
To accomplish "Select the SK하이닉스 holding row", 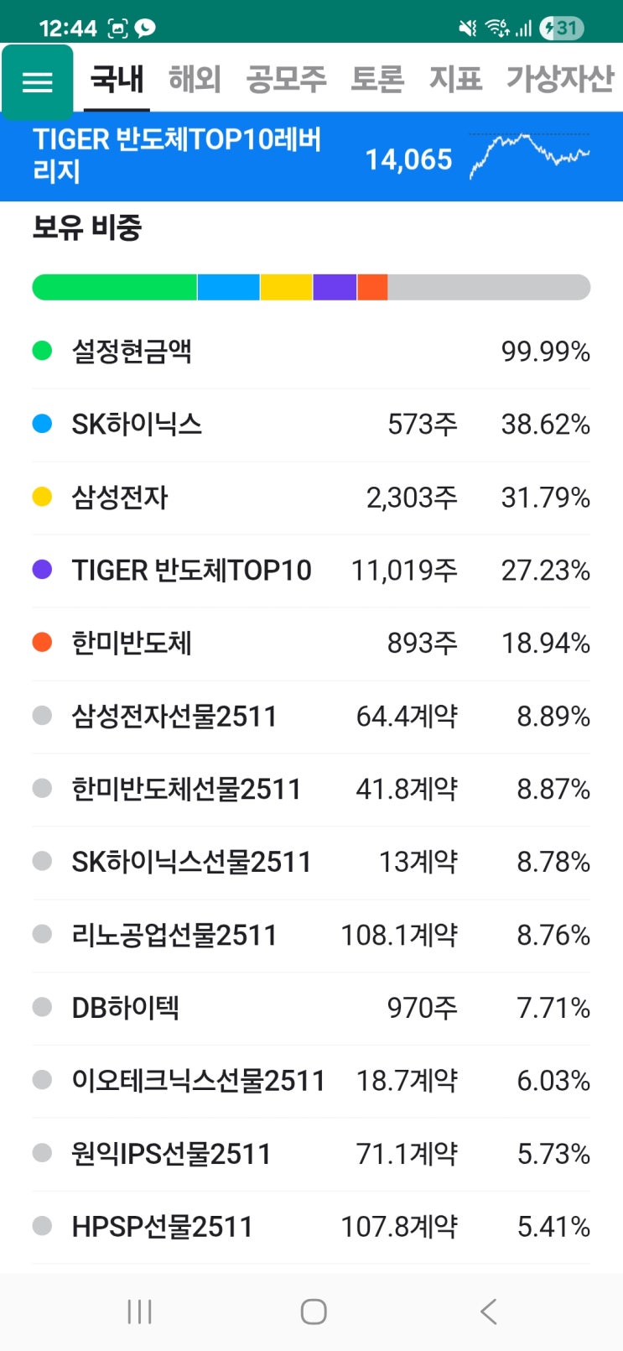I will [310, 424].
